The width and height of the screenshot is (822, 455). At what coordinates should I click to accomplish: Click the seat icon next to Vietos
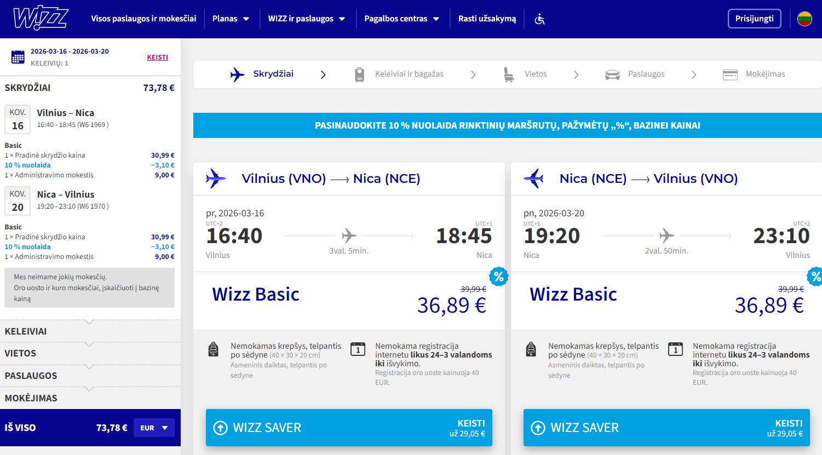[x=509, y=74]
